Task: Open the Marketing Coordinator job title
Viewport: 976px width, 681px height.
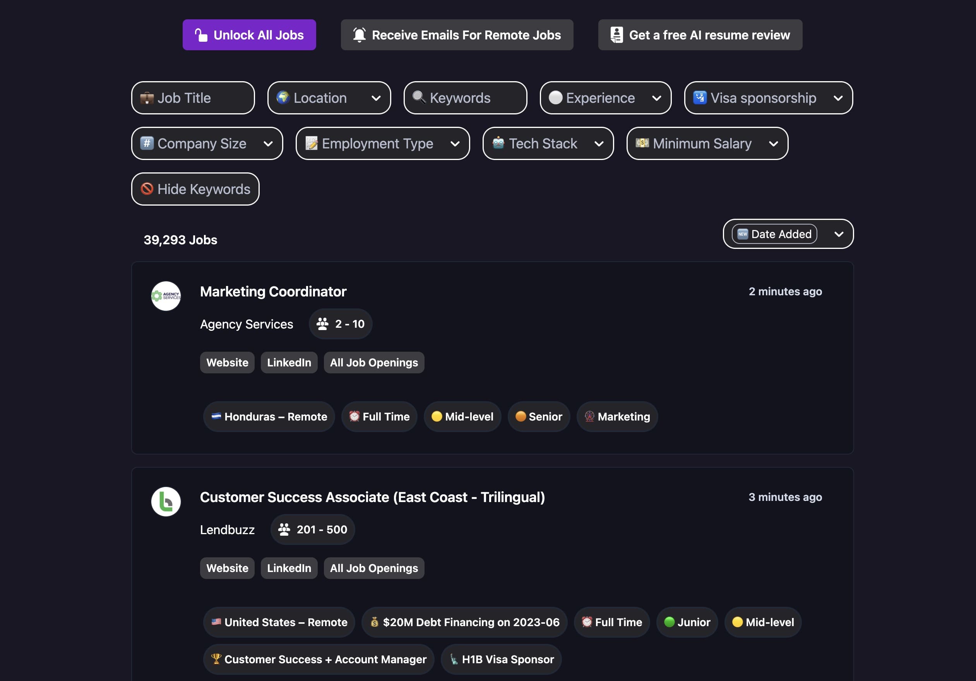Action: [273, 292]
